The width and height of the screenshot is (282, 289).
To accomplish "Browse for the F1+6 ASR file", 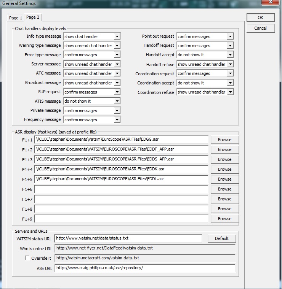I will point(225,189).
